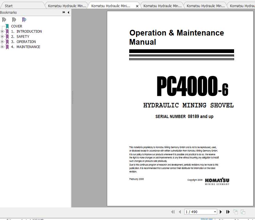Screen dimensions: 255x220
Task: Expand the 4. MAINTENANCE bookmark node
Action: tap(2, 47)
